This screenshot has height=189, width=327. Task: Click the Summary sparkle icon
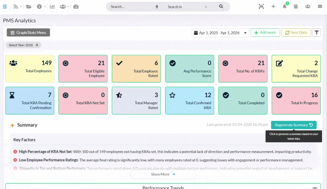click(x=12, y=125)
